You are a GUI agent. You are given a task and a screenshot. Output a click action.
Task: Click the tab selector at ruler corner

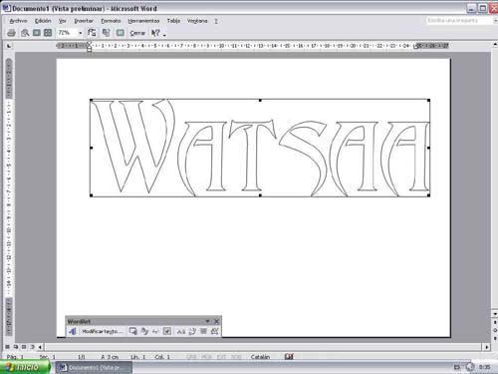9,46
